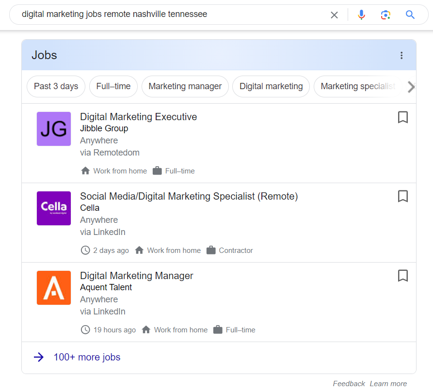The image size is (433, 391).
Task: Open Google Lens image search icon
Action: pyautogui.click(x=385, y=15)
